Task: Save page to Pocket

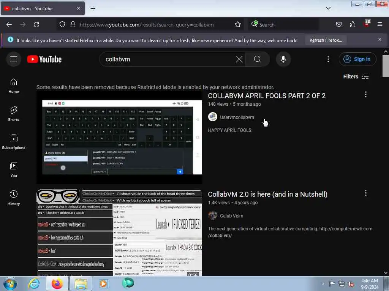Action: [338, 25]
